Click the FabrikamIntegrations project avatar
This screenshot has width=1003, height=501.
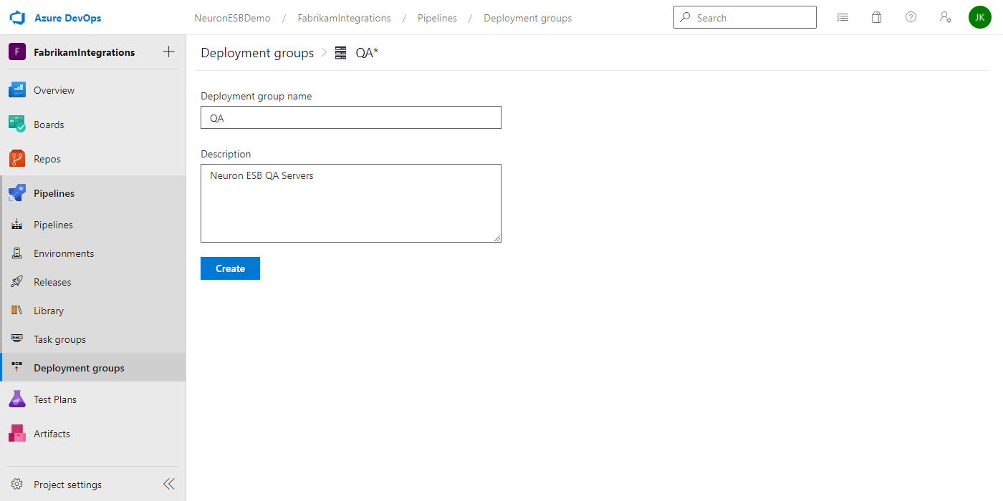pos(17,52)
